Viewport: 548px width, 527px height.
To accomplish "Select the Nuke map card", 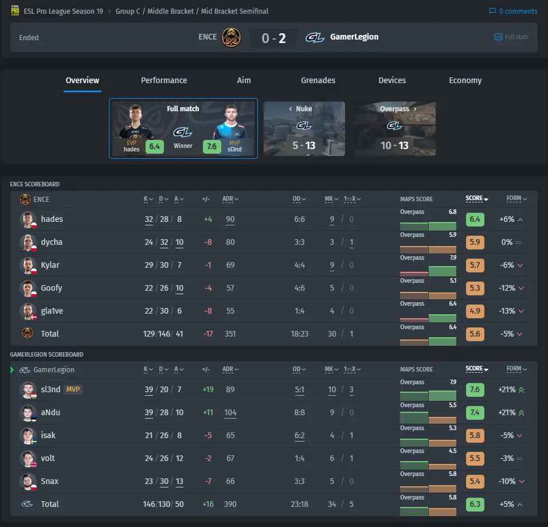I will coord(304,128).
